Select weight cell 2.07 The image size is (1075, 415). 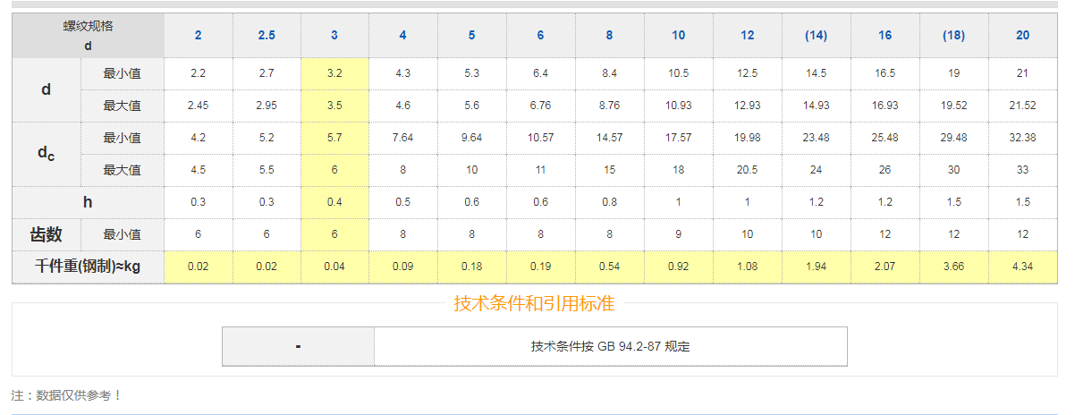(885, 267)
